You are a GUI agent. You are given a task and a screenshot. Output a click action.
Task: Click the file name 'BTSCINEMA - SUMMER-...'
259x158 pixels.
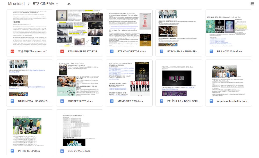coord(183,52)
